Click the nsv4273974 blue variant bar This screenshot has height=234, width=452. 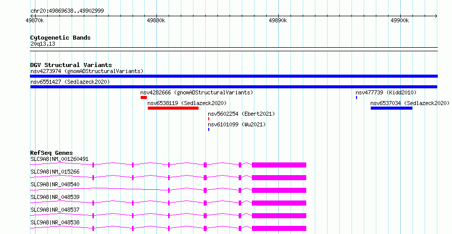tap(234, 76)
